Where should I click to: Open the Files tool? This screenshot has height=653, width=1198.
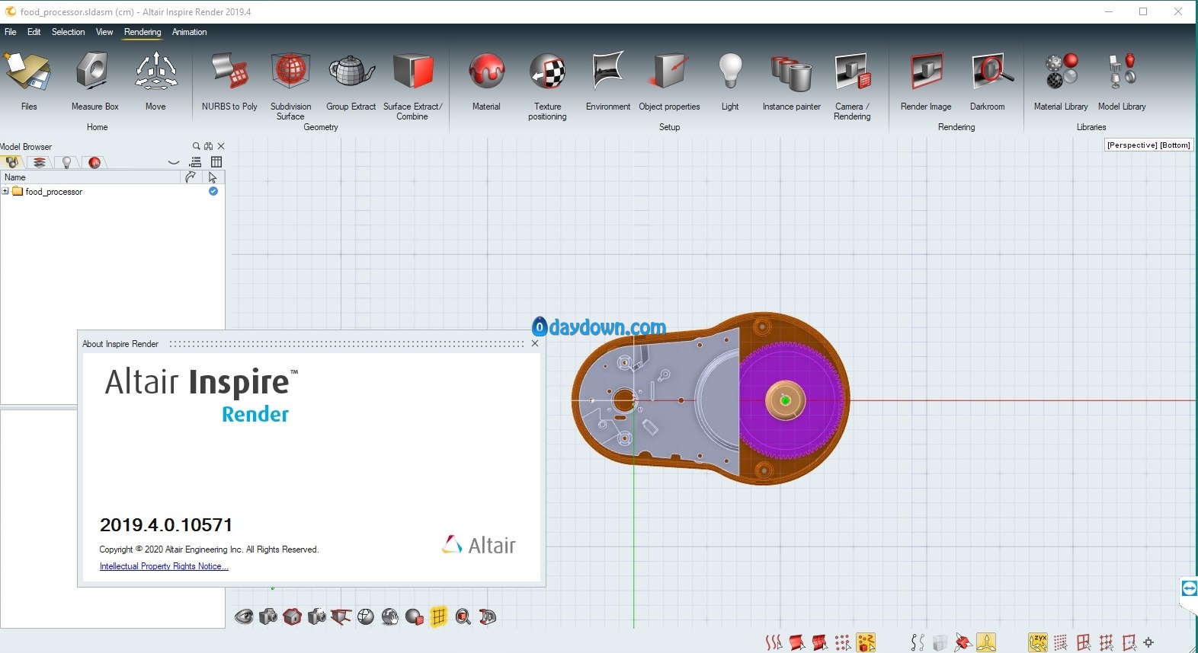tap(28, 81)
